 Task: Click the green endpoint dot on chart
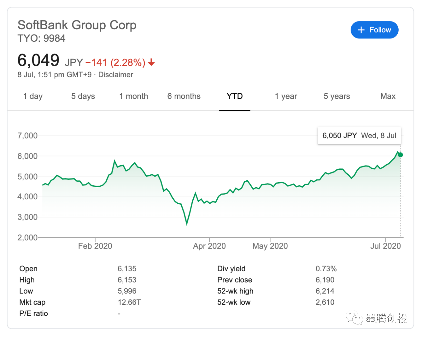coord(400,155)
